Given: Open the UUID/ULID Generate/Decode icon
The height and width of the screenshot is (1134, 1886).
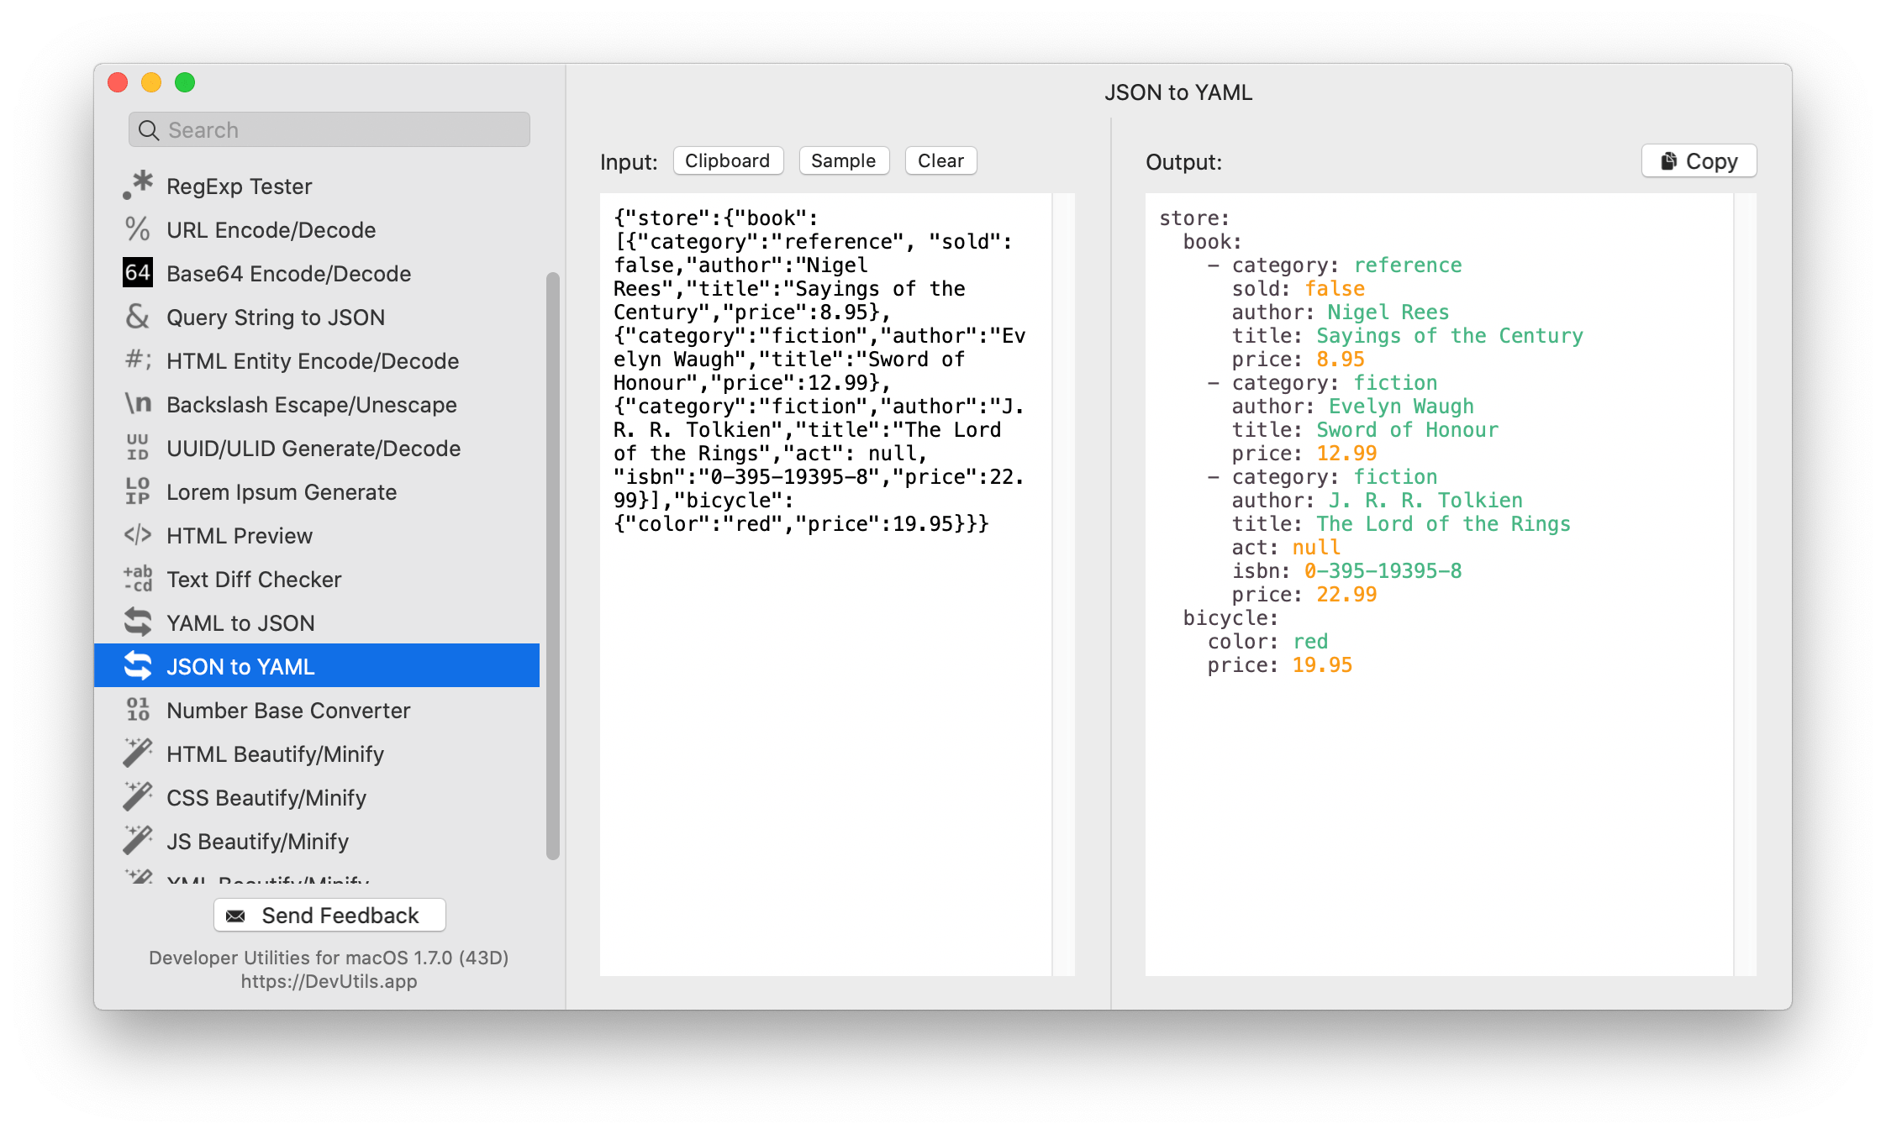Looking at the screenshot, I should click(x=138, y=448).
